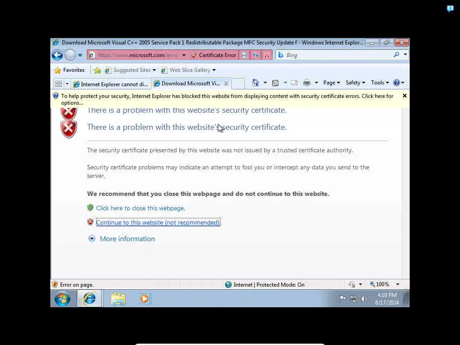Expand More information arrow button
The width and height of the screenshot is (460, 345).
[x=92, y=239]
